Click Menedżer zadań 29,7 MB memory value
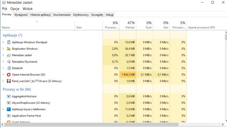This screenshot has height=128, width=227. tap(130, 55)
